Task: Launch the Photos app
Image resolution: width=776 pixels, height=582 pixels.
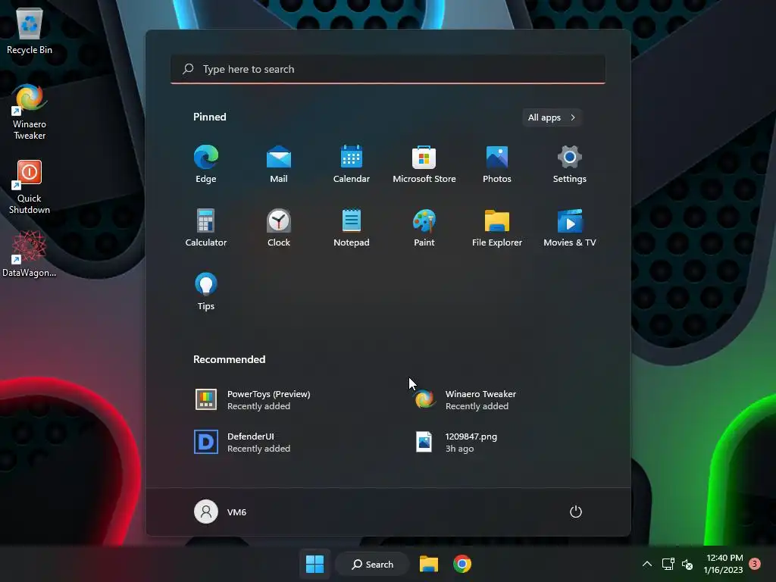Action: point(497,164)
